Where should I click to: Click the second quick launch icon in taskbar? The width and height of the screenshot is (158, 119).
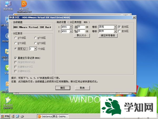[x=18, y=116]
